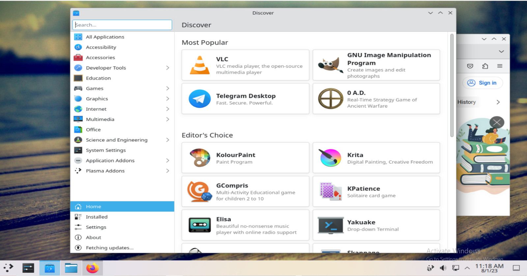This screenshot has width=527, height=276.
Task: Click the GCompris app icon
Action: point(200,191)
